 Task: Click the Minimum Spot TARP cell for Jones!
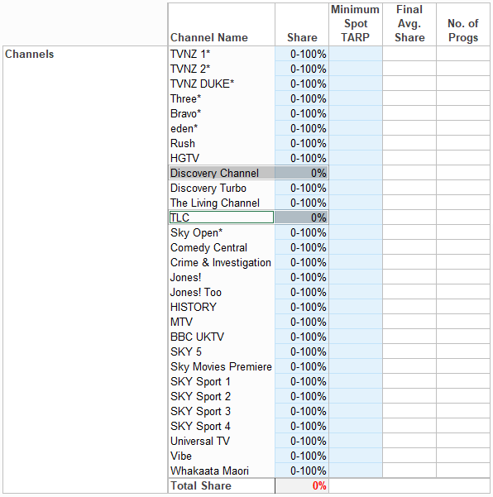click(x=356, y=277)
